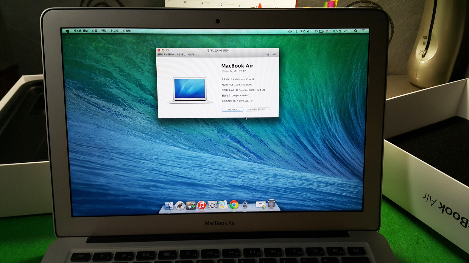Launch Google Chrome from the dock
The width and height of the screenshot is (469, 263).
[234, 205]
